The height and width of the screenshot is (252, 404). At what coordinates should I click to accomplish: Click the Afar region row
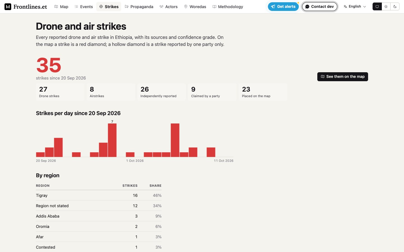[99, 237]
